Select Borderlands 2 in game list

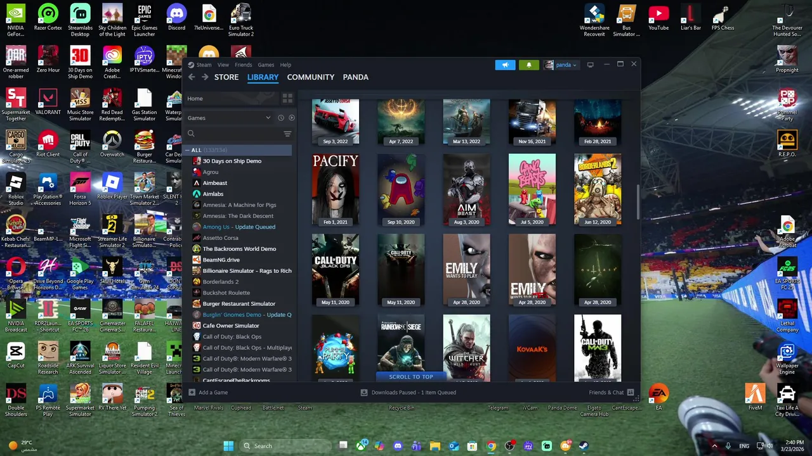[x=220, y=282]
